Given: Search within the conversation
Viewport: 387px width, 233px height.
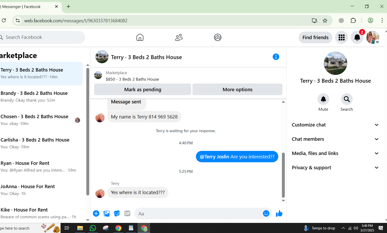Looking at the screenshot, I should point(347,99).
